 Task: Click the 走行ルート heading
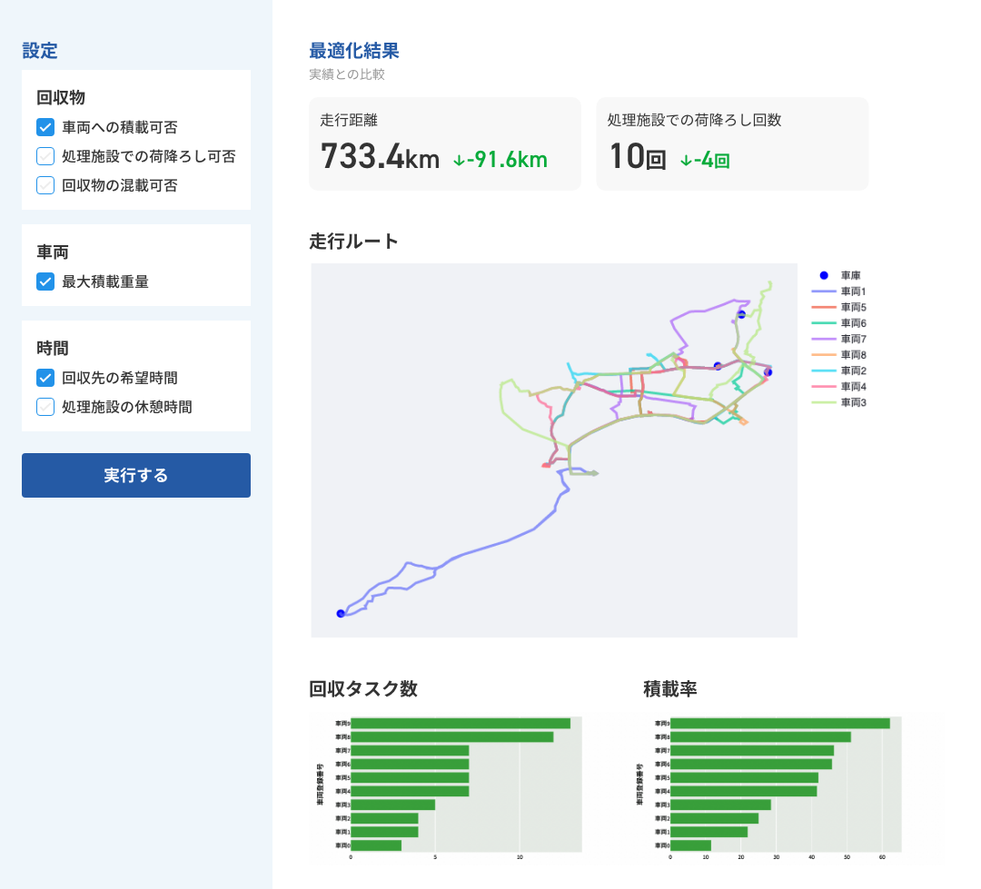click(353, 242)
